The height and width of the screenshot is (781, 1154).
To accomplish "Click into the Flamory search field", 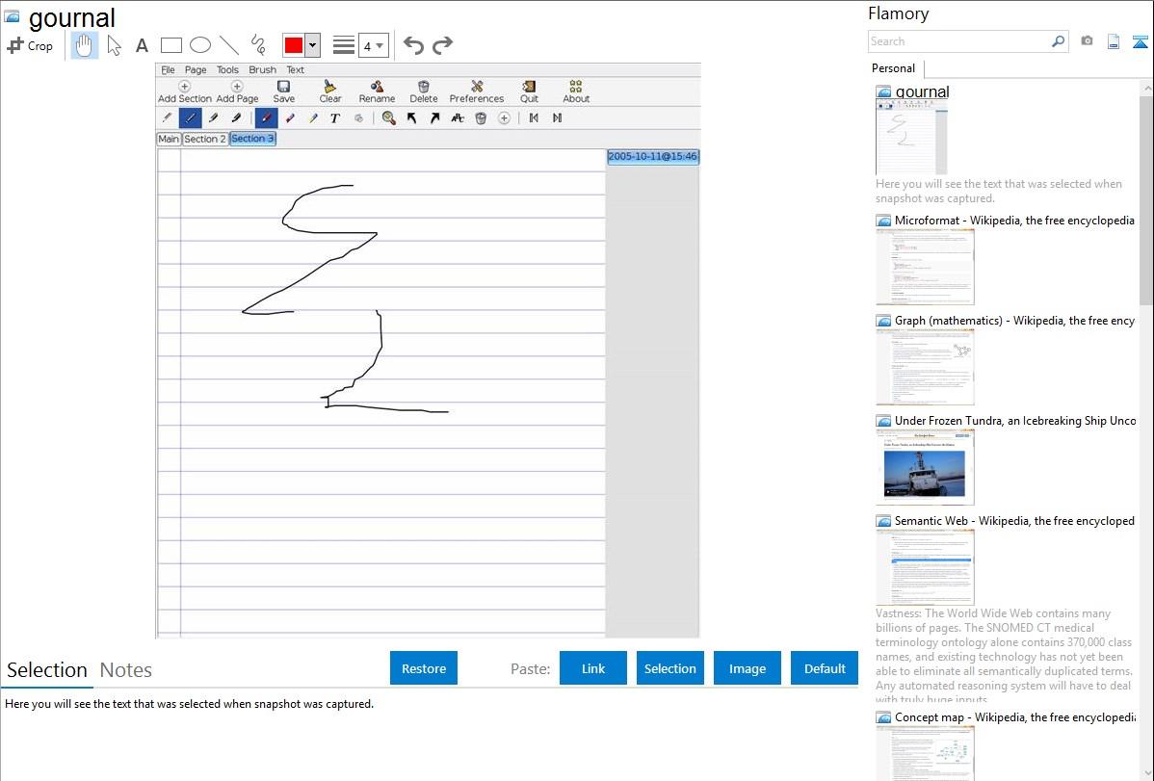I will [959, 42].
